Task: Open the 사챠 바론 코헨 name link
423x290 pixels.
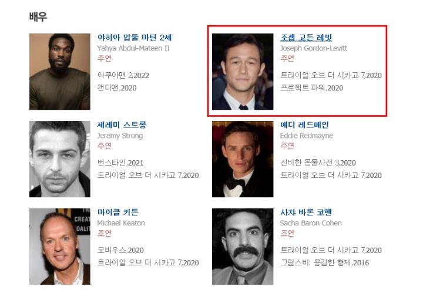Action: point(306,212)
